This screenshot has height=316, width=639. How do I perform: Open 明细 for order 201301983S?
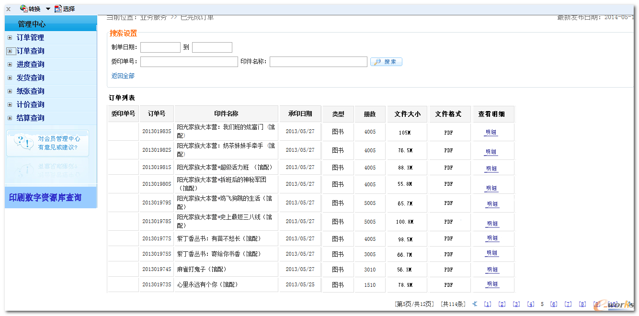tap(491, 133)
